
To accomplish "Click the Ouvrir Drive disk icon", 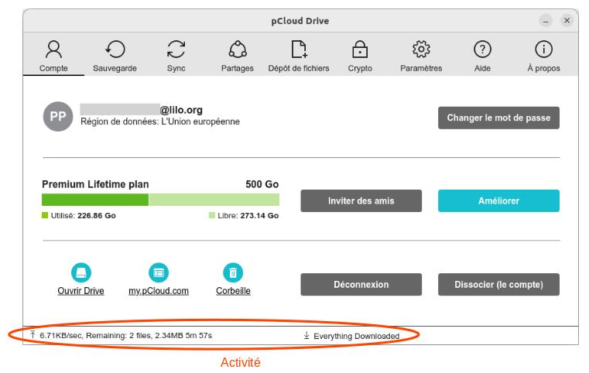I will [80, 272].
